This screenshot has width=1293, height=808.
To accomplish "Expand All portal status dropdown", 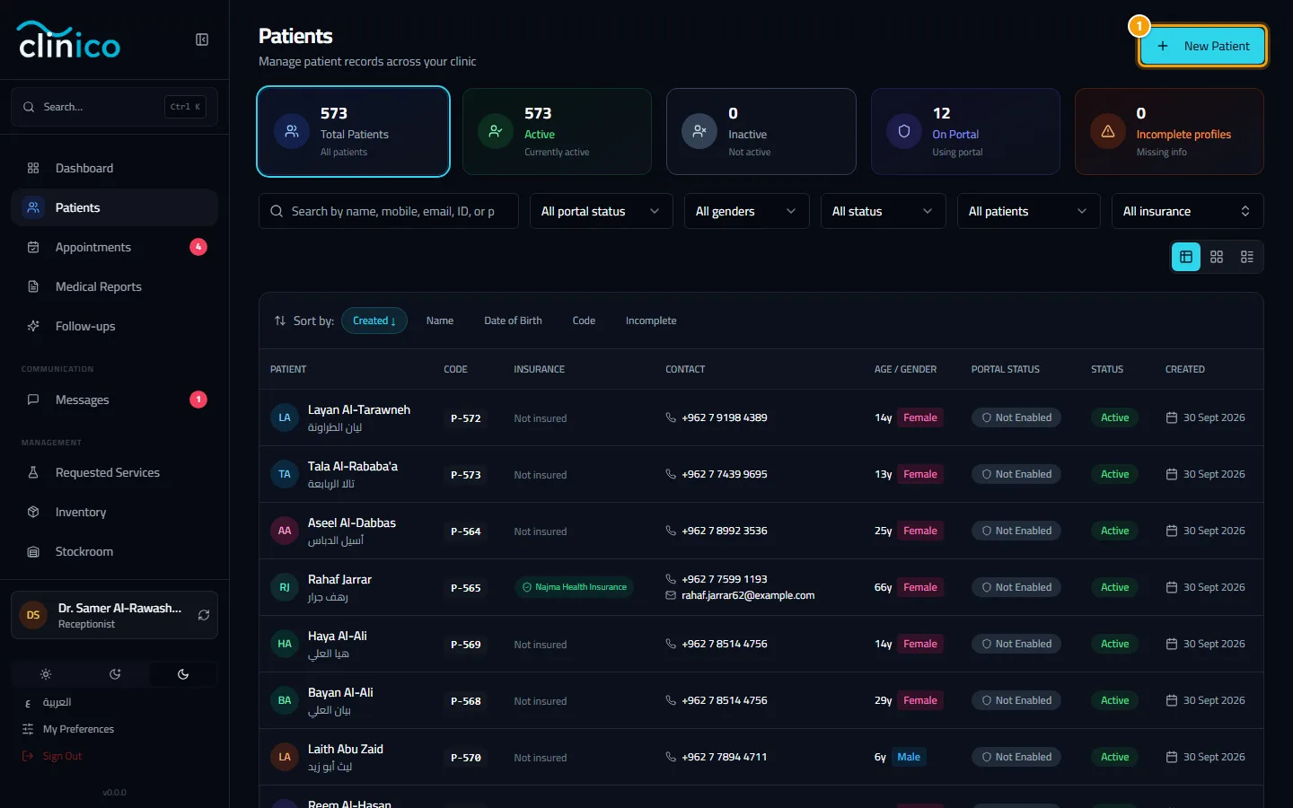I will [601, 211].
